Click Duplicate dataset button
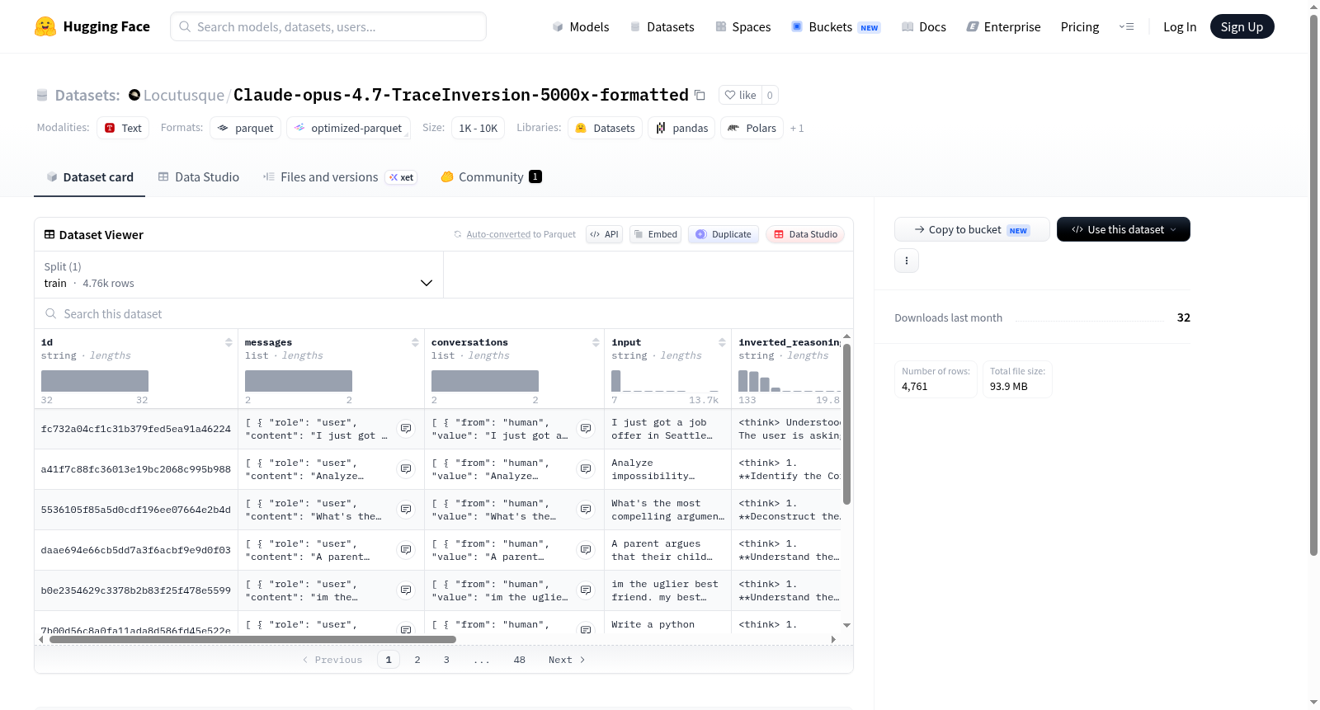Image resolution: width=1320 pixels, height=710 pixels. (724, 234)
